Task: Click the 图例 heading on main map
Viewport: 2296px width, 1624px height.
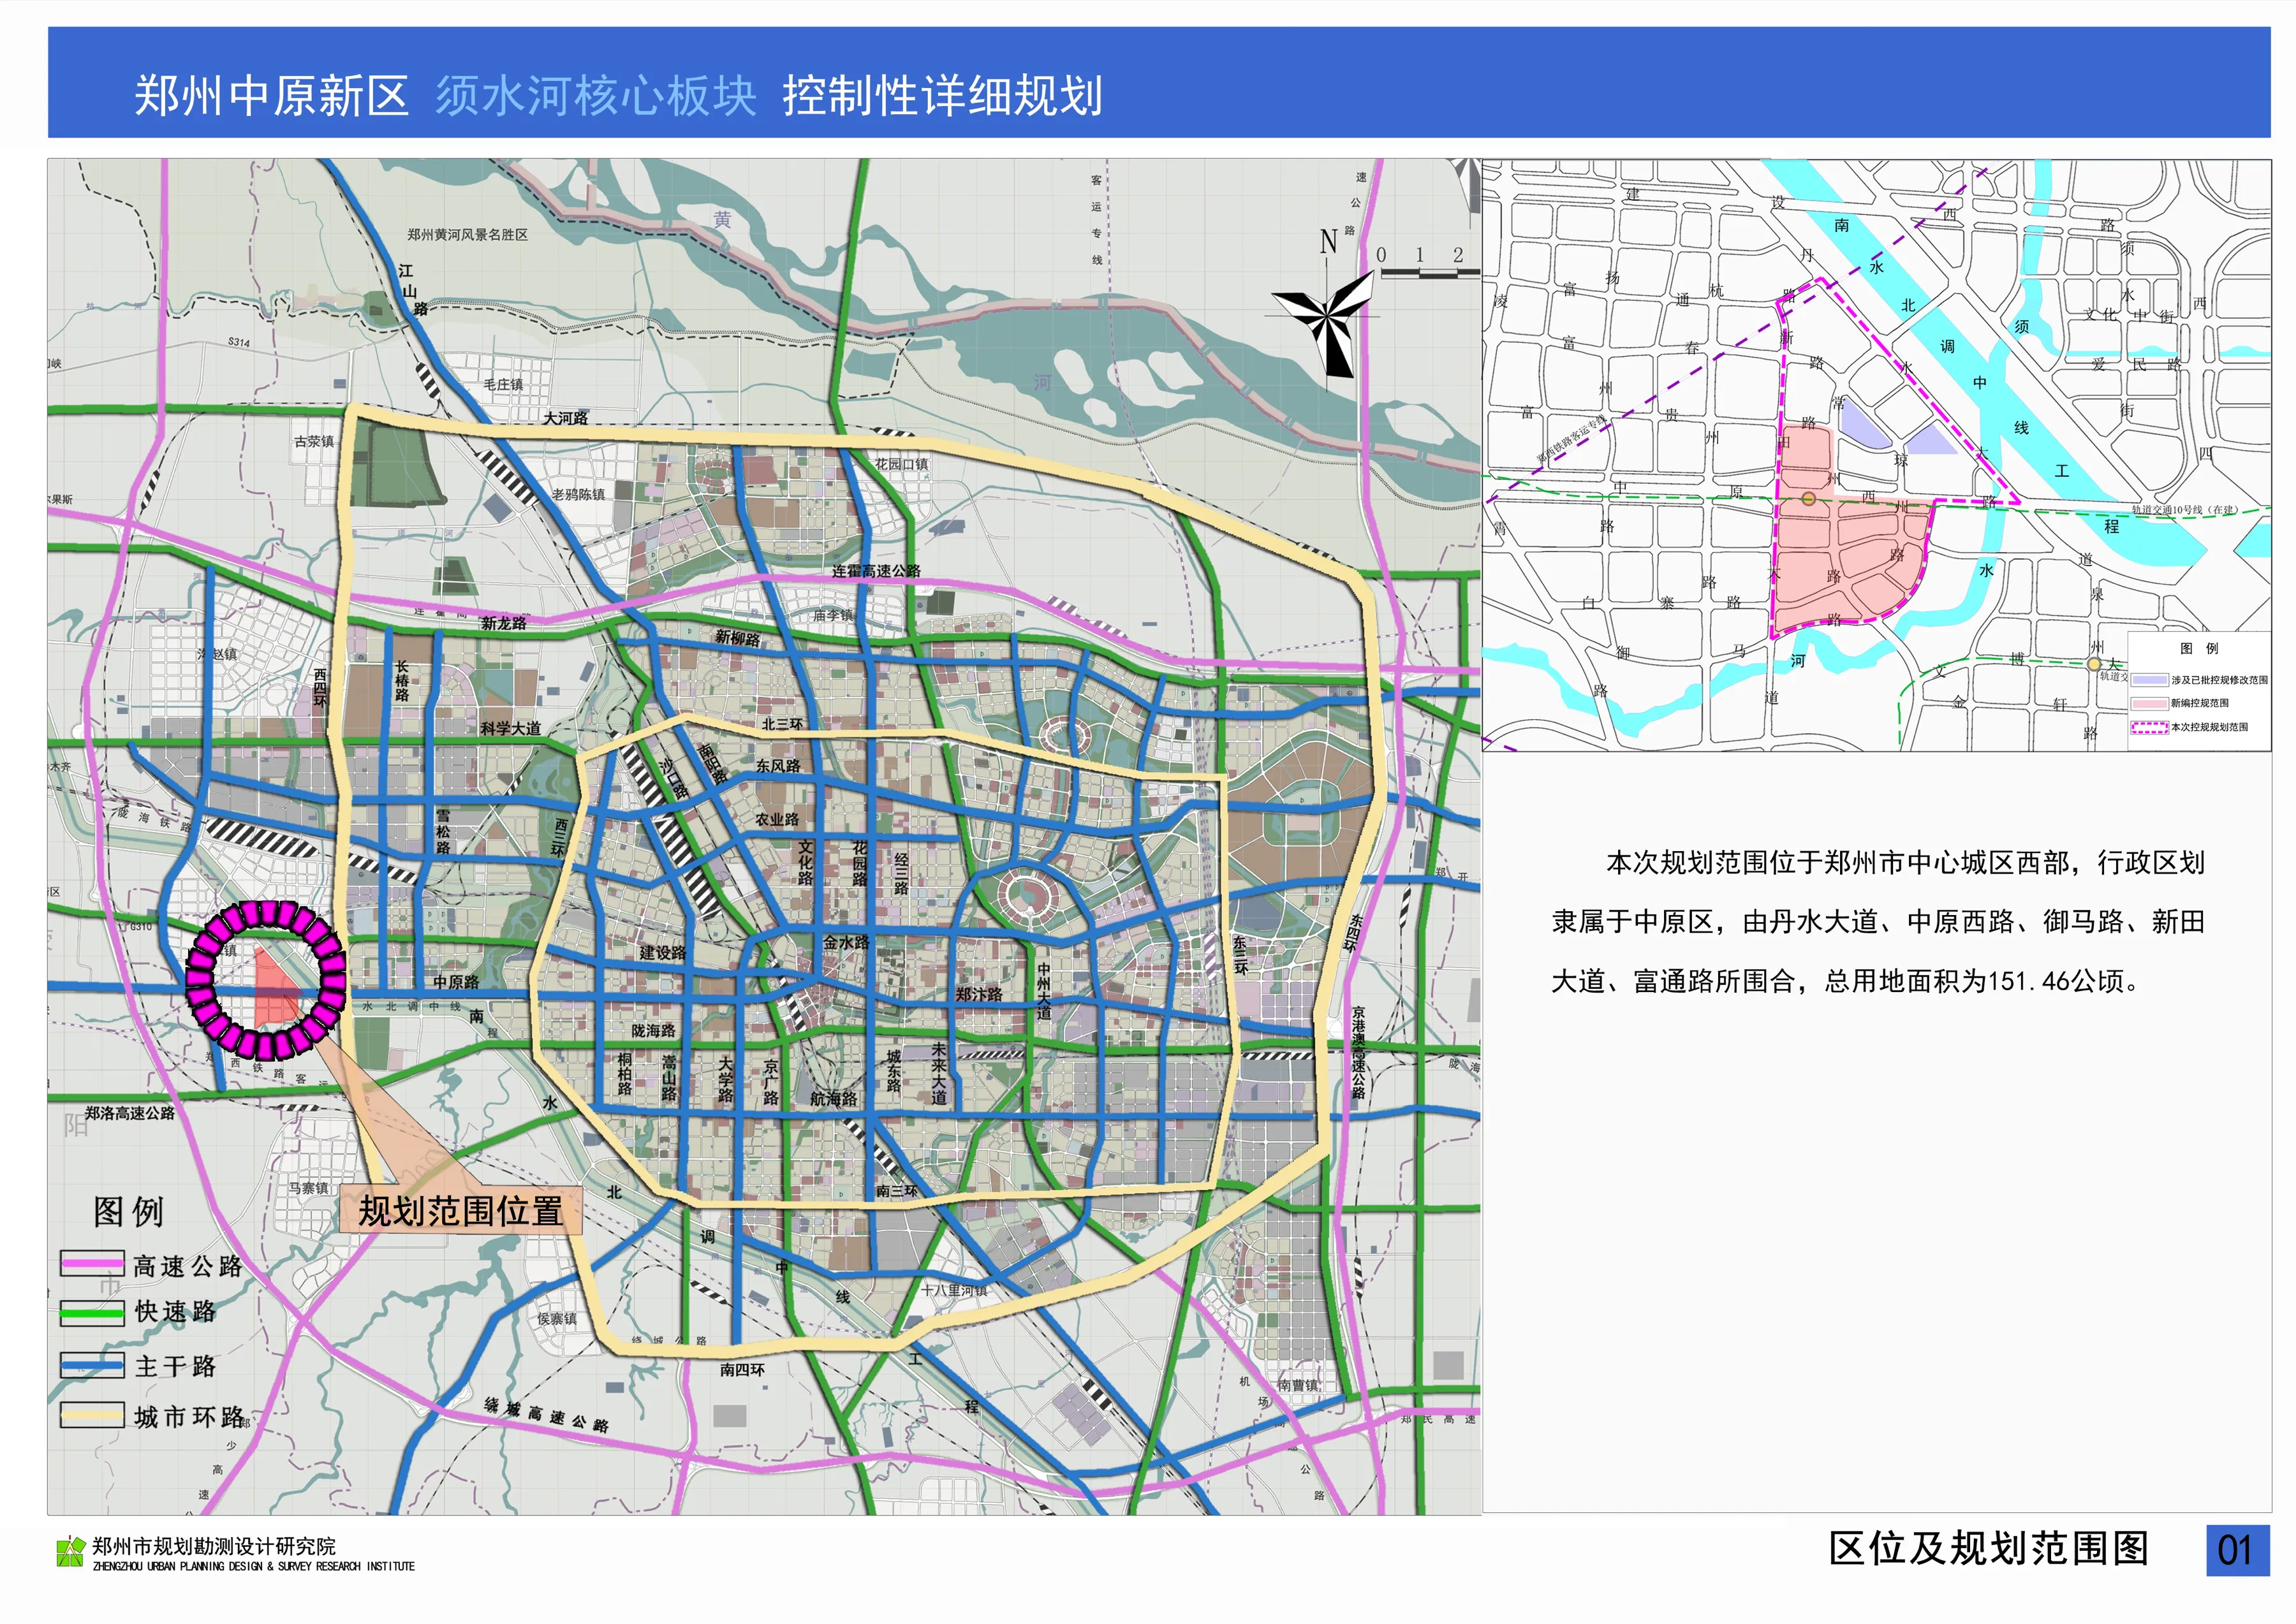Action: 128,1211
